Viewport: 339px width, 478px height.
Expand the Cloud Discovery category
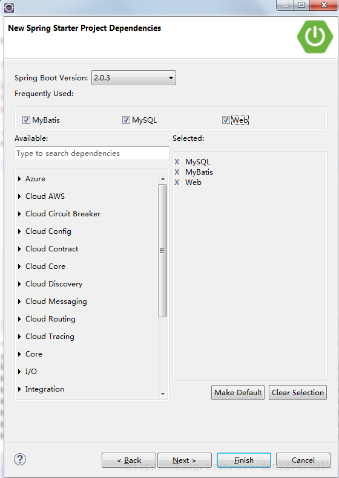point(19,284)
